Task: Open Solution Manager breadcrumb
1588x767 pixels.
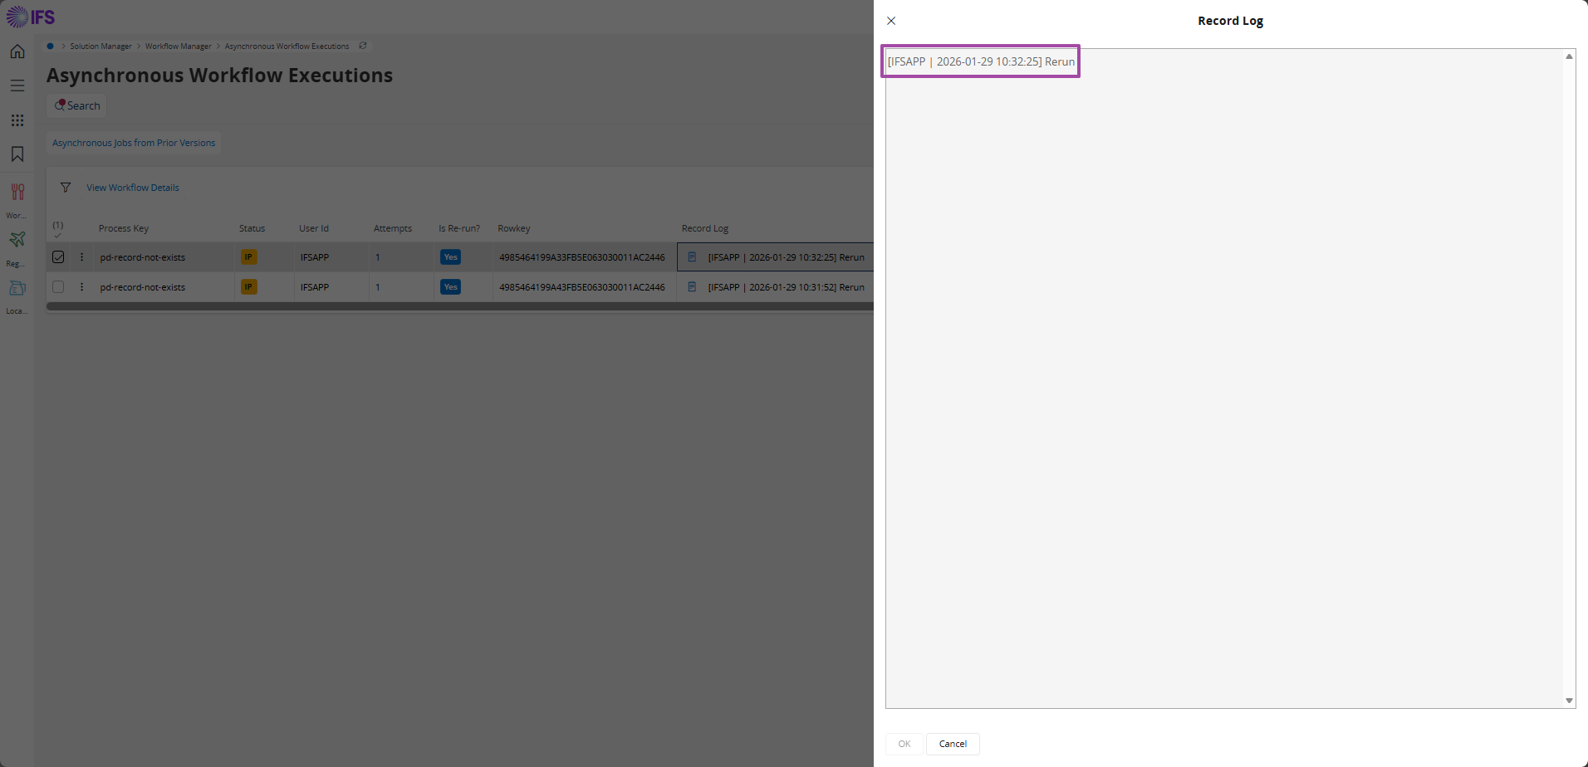Action: click(100, 46)
